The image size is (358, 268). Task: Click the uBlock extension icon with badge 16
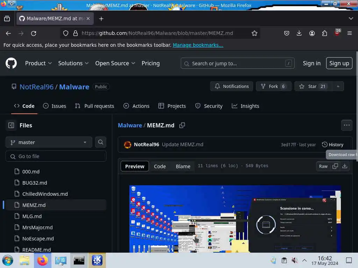337,32
